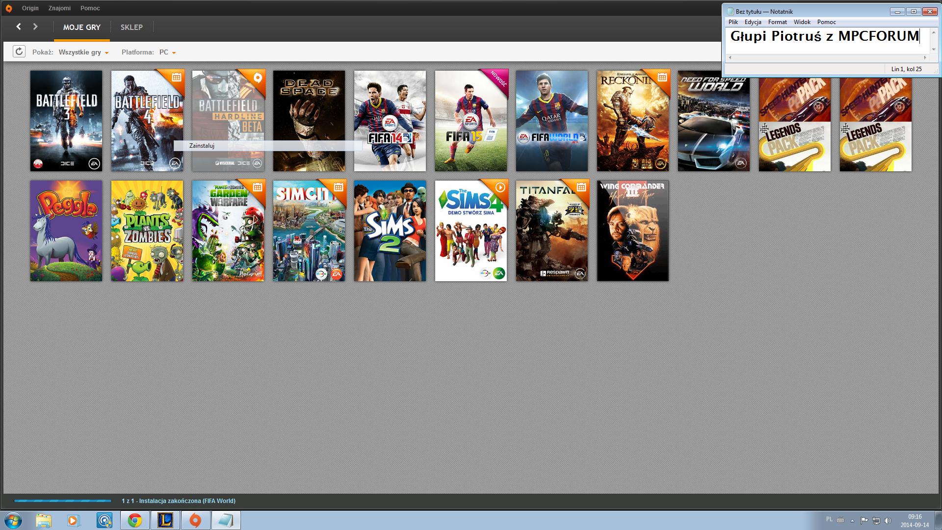
Task: Click the PL language indicator in taskbar
Action: click(829, 519)
